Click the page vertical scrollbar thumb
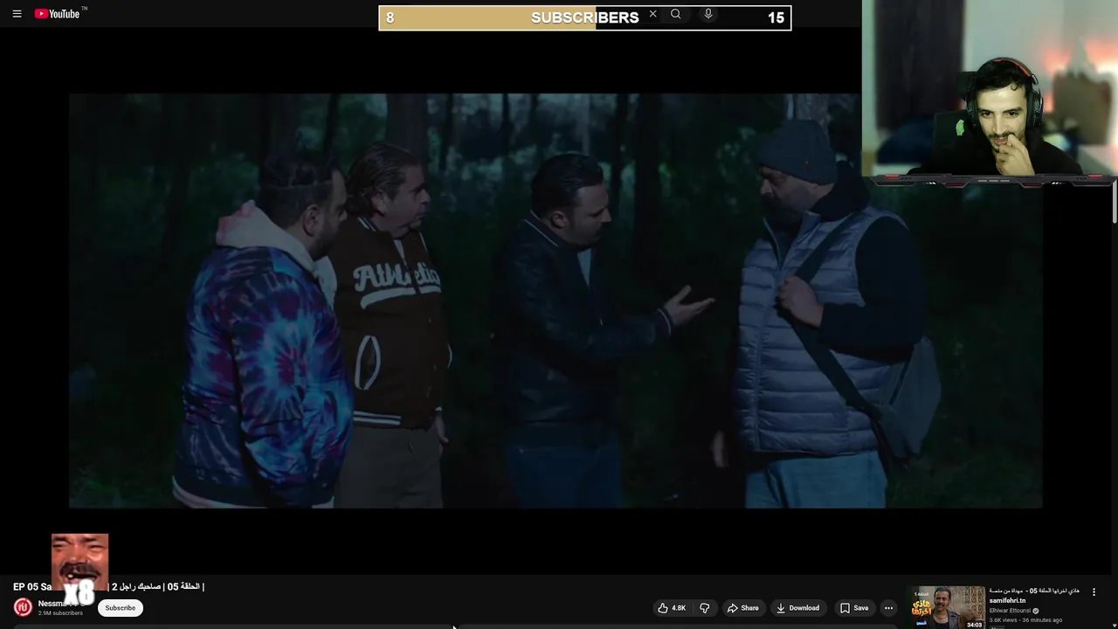This screenshot has width=1118, height=629. (x=1115, y=201)
